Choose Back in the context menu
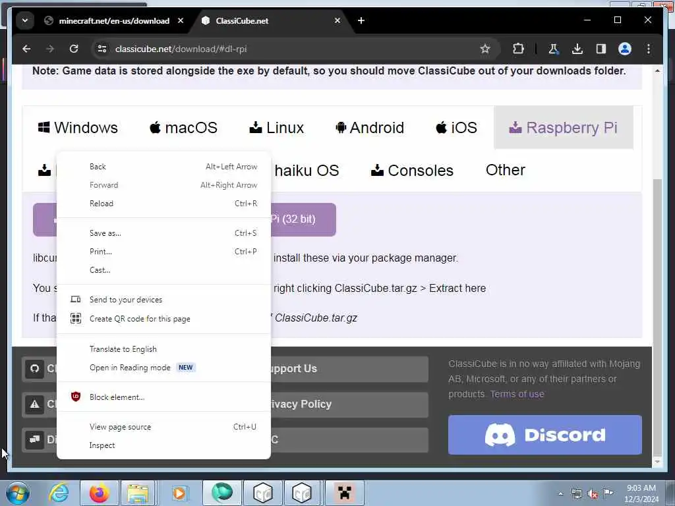This screenshot has height=506, width=675. [x=163, y=167]
